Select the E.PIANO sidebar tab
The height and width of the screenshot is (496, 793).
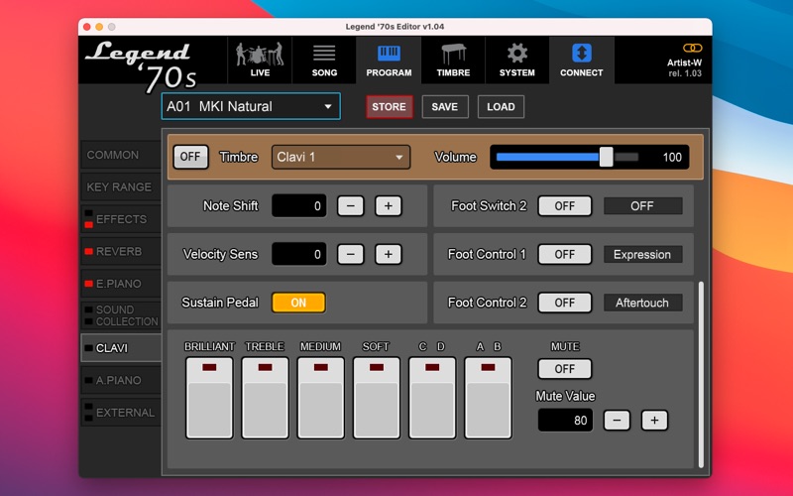pyautogui.click(x=121, y=284)
